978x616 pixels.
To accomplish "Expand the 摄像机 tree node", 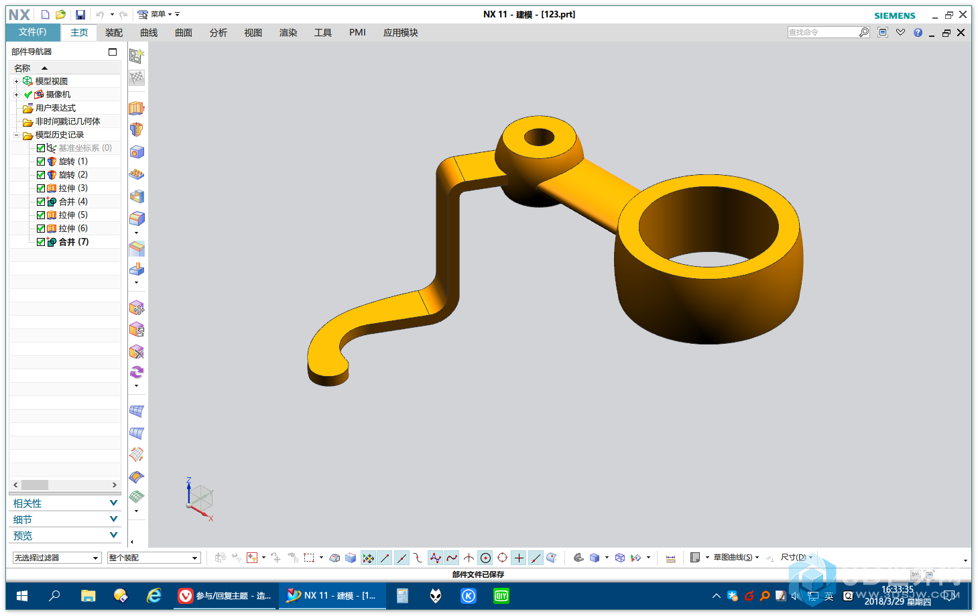I will [x=16, y=95].
